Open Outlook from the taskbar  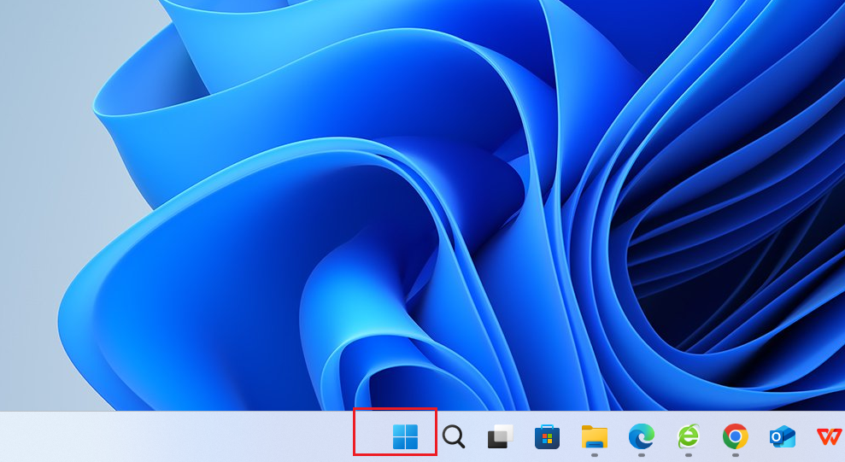(782, 436)
